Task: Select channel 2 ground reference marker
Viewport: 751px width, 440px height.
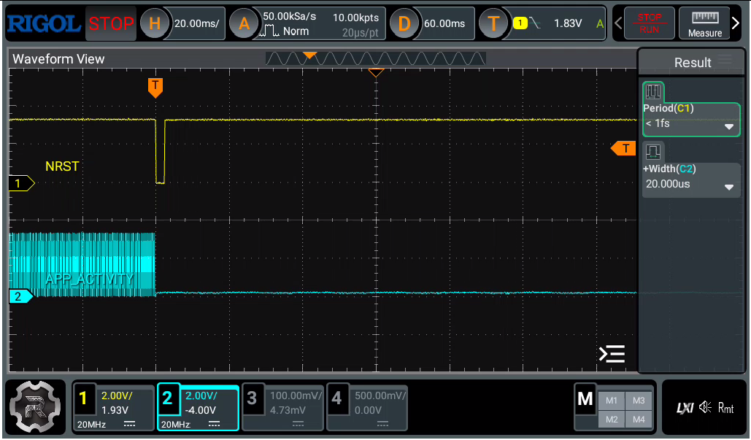Action: coord(21,296)
